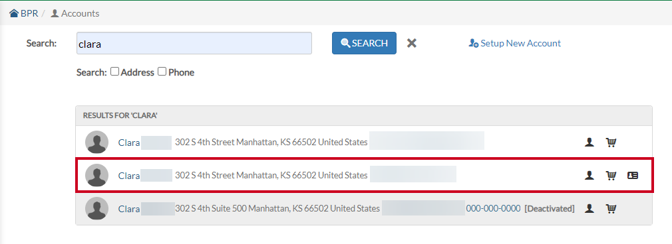The height and width of the screenshot is (244, 672).
Task: Open shopping cart icon in first result row
Action: [611, 143]
